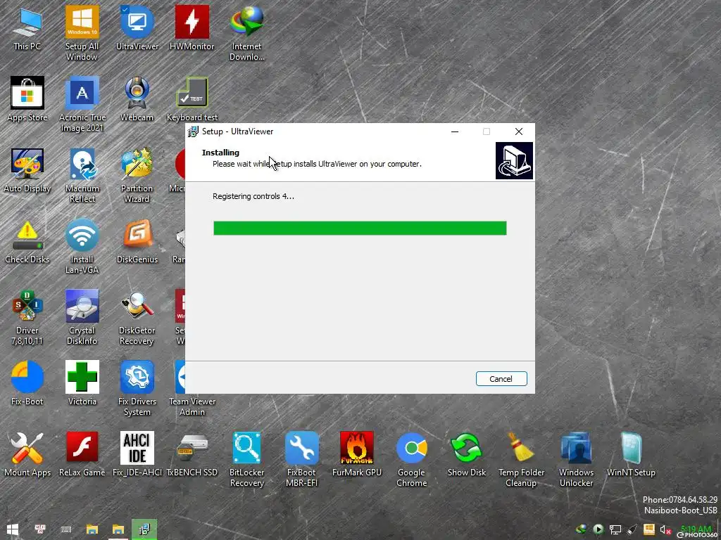
Task: Open Internet Download Manager icon
Action: (247, 33)
